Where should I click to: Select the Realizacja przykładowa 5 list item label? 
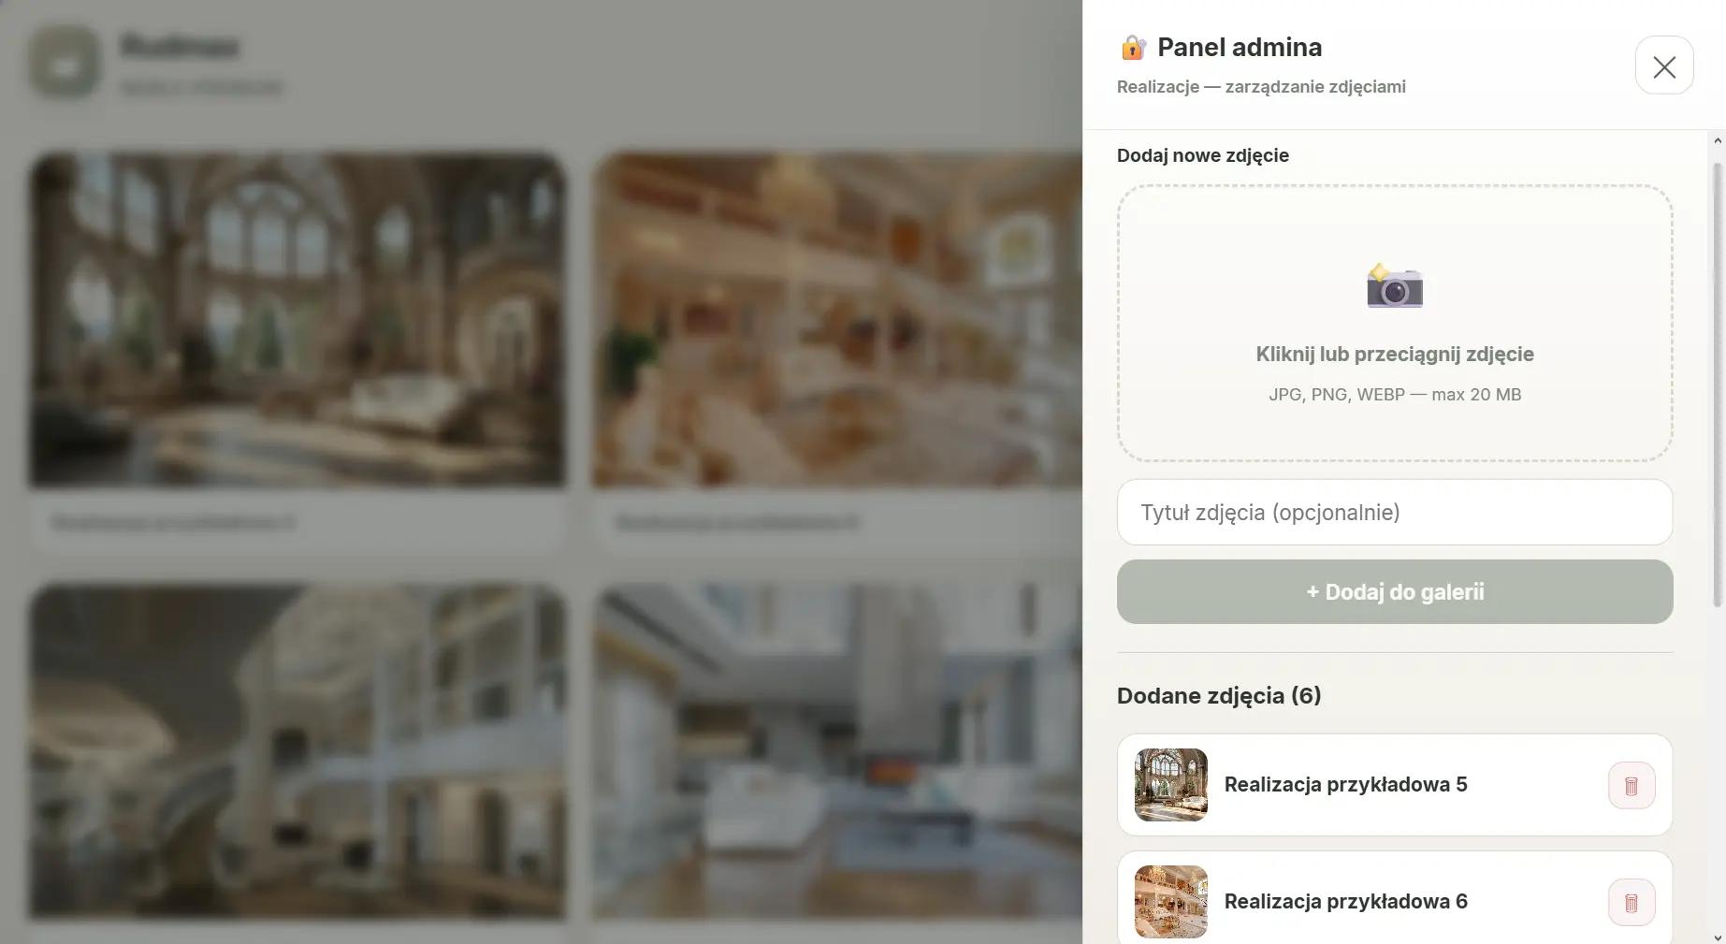click(x=1345, y=784)
